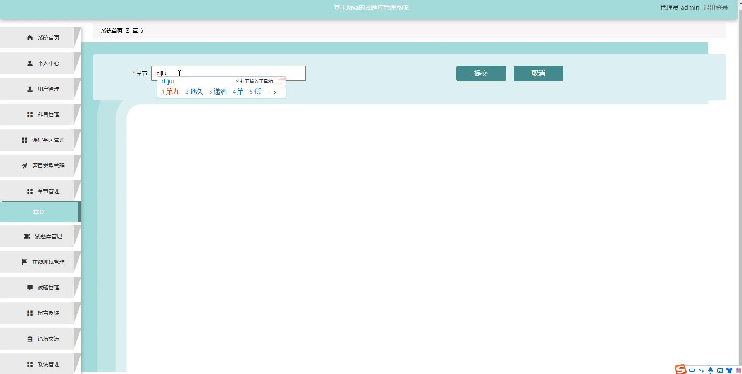Open the Sogou skin shirt icon
Viewport: 742px width, 374px height.
coord(729,371)
